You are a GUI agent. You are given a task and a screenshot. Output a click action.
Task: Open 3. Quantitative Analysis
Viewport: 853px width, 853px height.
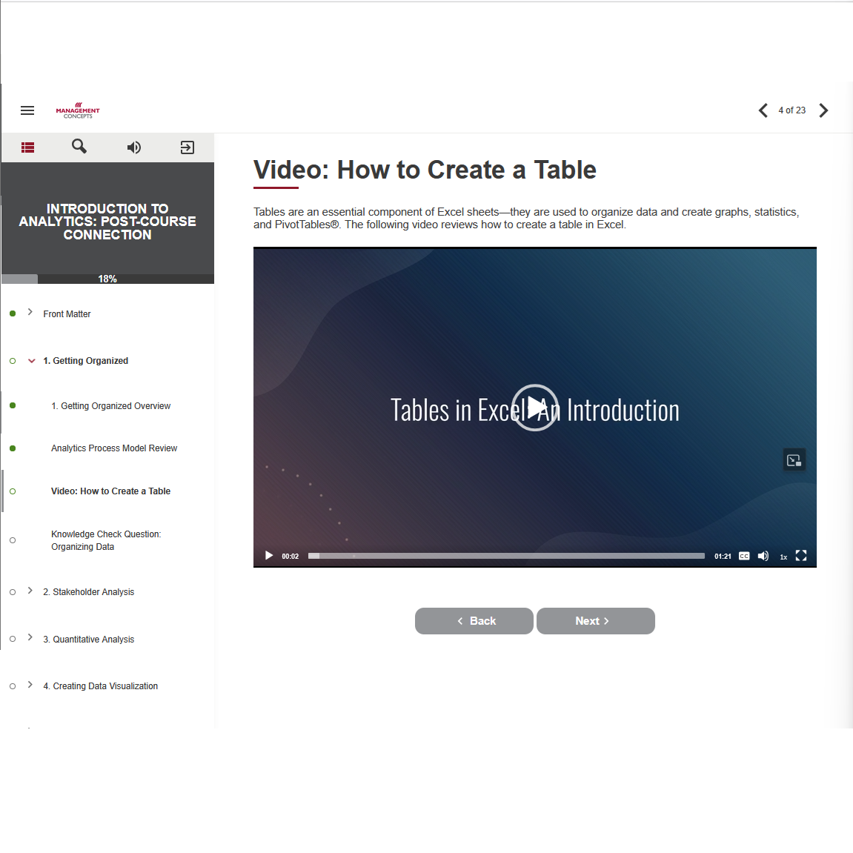tap(89, 640)
